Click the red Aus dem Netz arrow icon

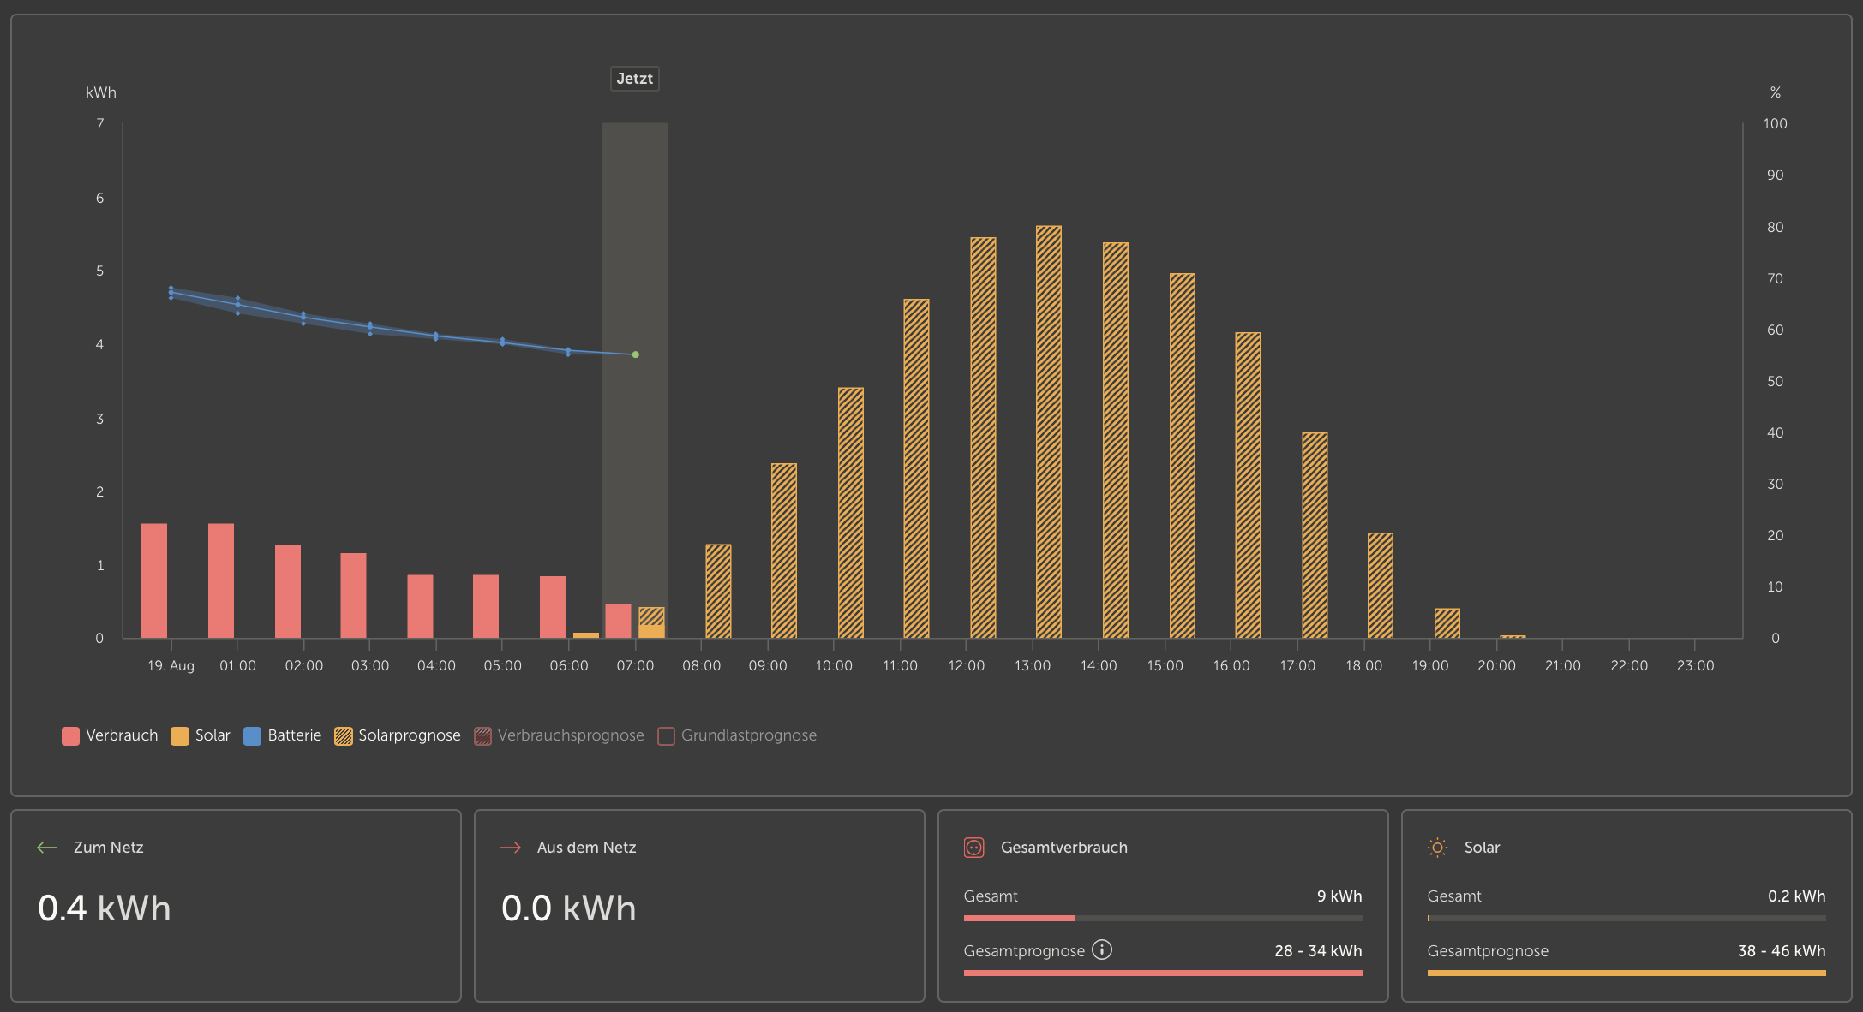(x=511, y=848)
